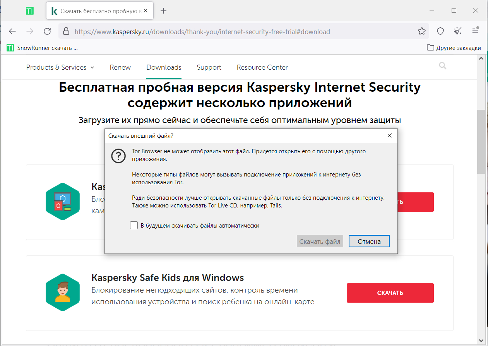
Task: Expand the Products & Services dropdown
Action: tap(60, 67)
